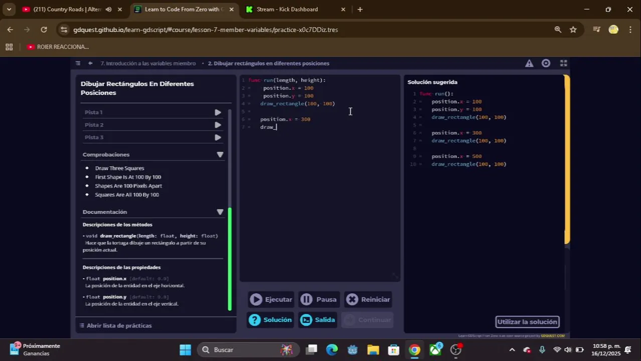
Task: Open Task View on the taskbar
Action: click(312, 349)
